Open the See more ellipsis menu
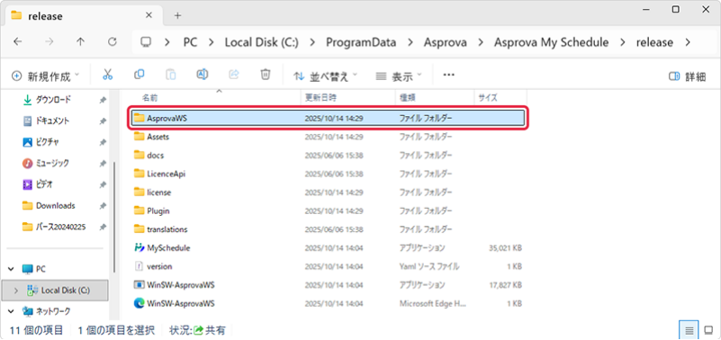Screen dimensions: 721x340 449,75
